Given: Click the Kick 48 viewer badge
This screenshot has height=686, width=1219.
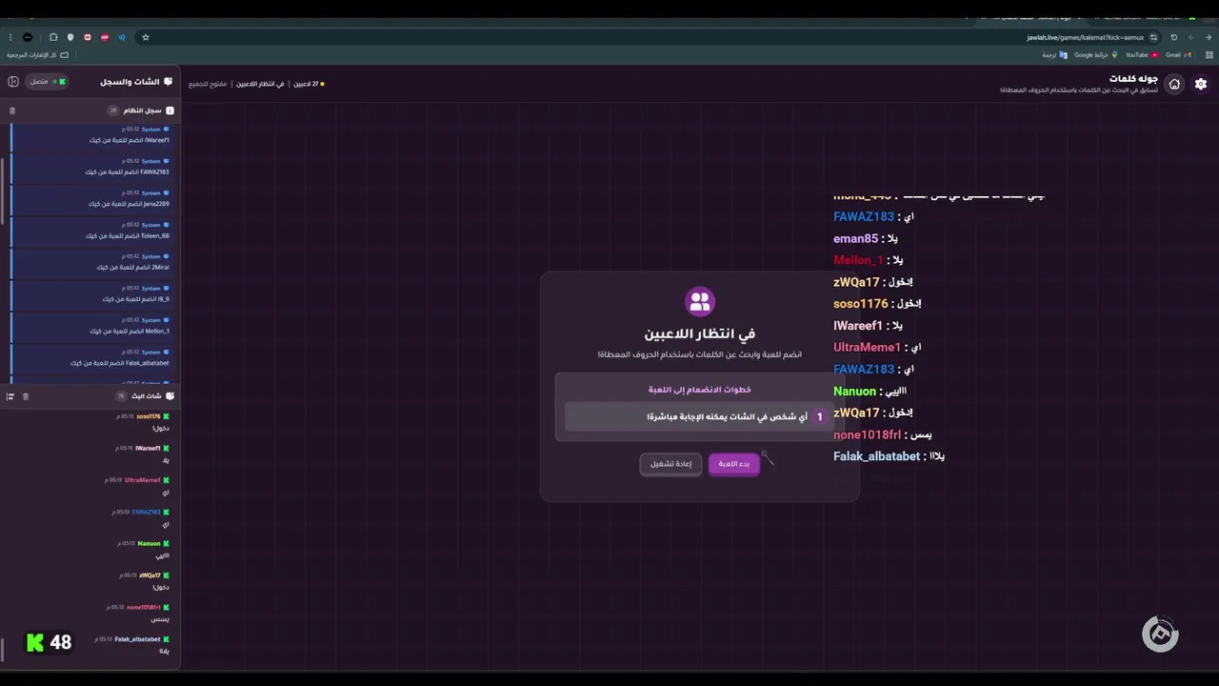Looking at the screenshot, I should click(49, 642).
